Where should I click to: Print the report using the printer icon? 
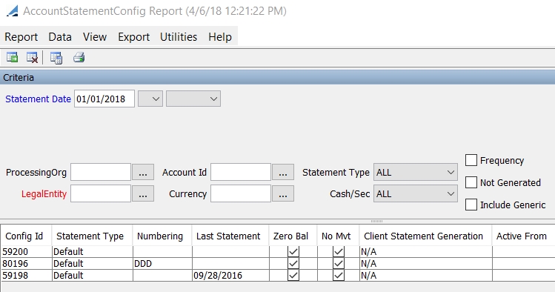click(x=79, y=57)
